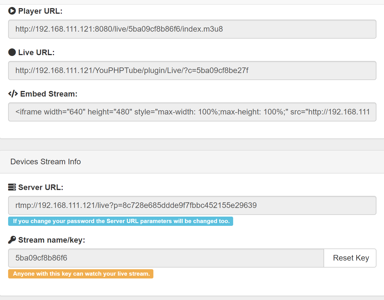This screenshot has width=384, height=300.
Task: Click the orange stream key warning label
Action: point(81,274)
